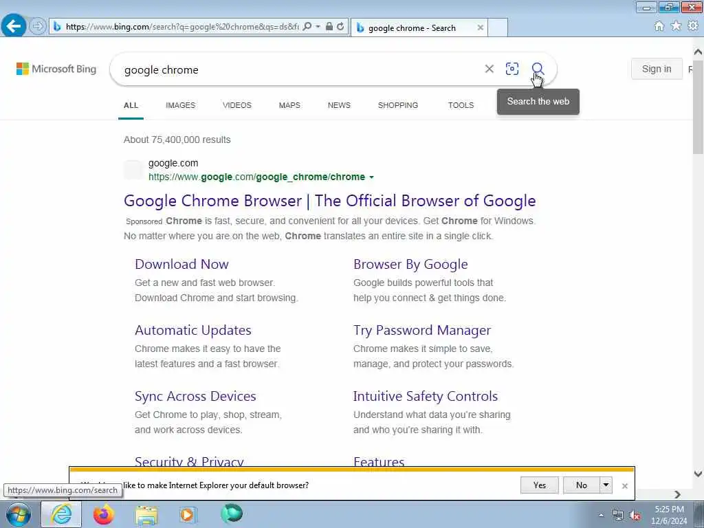
Task: Open the Automatic Updates link
Action: point(193,330)
